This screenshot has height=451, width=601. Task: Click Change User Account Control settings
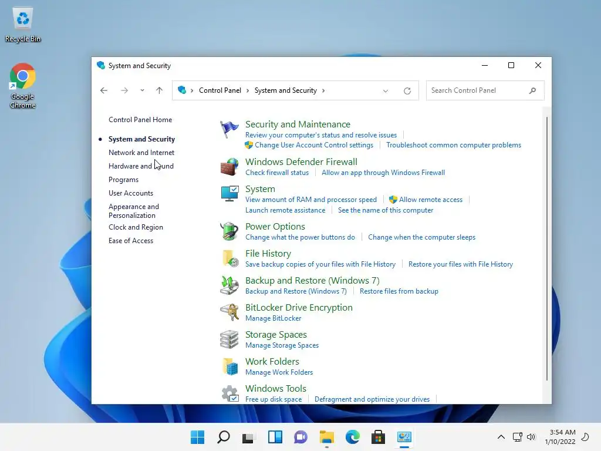314,145
